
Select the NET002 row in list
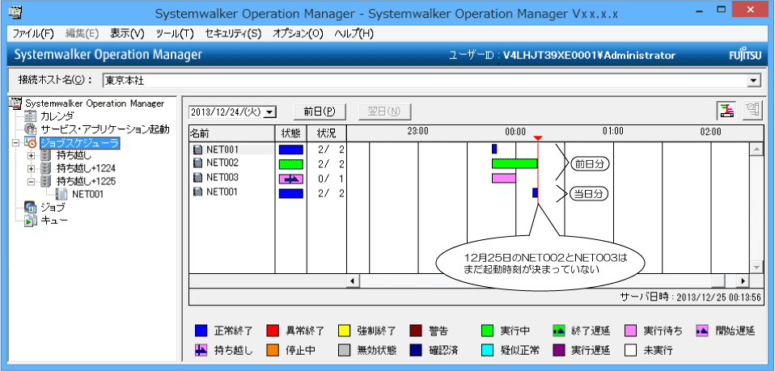point(232,163)
